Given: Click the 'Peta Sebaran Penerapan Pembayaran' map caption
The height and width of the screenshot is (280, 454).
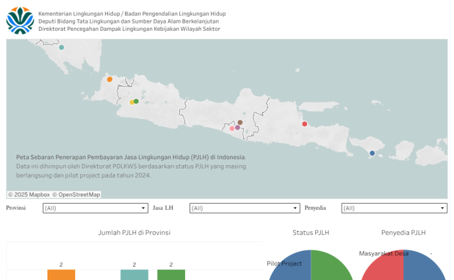Looking at the screenshot, I should coord(131,157).
